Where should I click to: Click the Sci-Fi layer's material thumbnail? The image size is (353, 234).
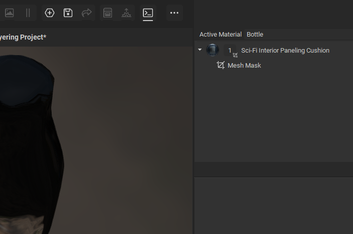(x=213, y=50)
